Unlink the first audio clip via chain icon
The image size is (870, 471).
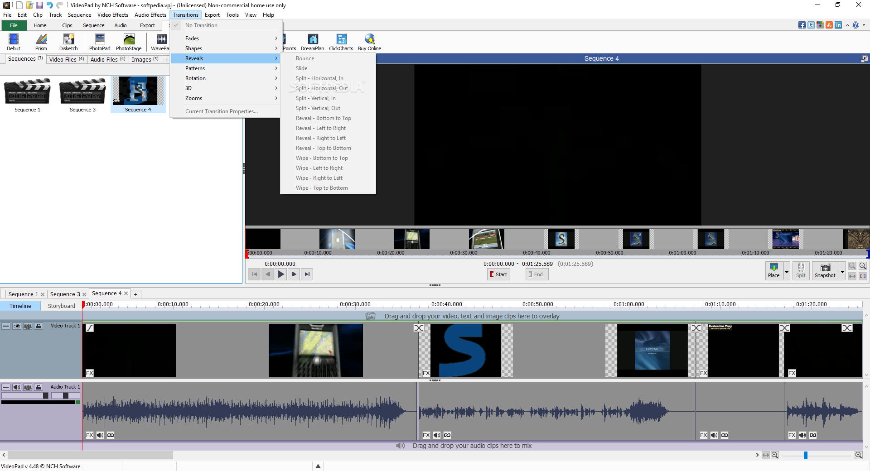[111, 435]
